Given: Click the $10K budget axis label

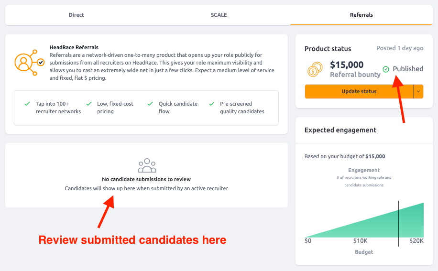Looking at the screenshot, I should pos(360,240).
